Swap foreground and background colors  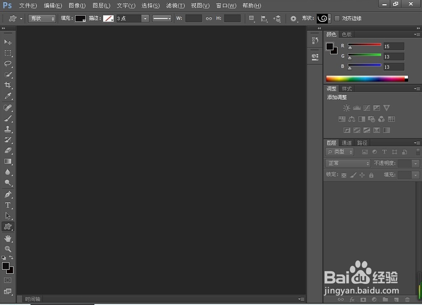11,257
